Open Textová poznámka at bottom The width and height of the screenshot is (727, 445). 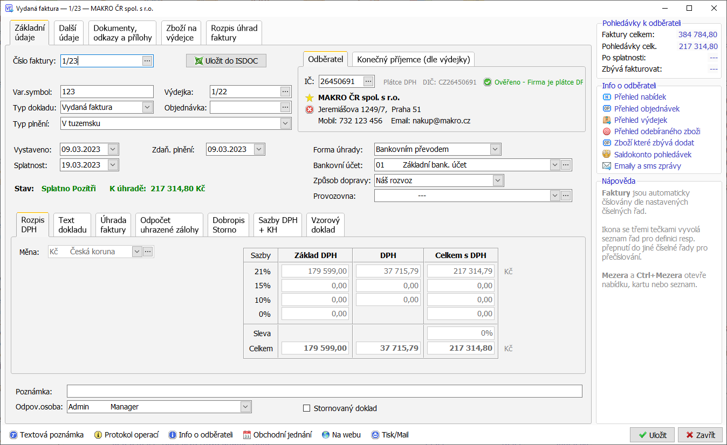click(x=47, y=435)
